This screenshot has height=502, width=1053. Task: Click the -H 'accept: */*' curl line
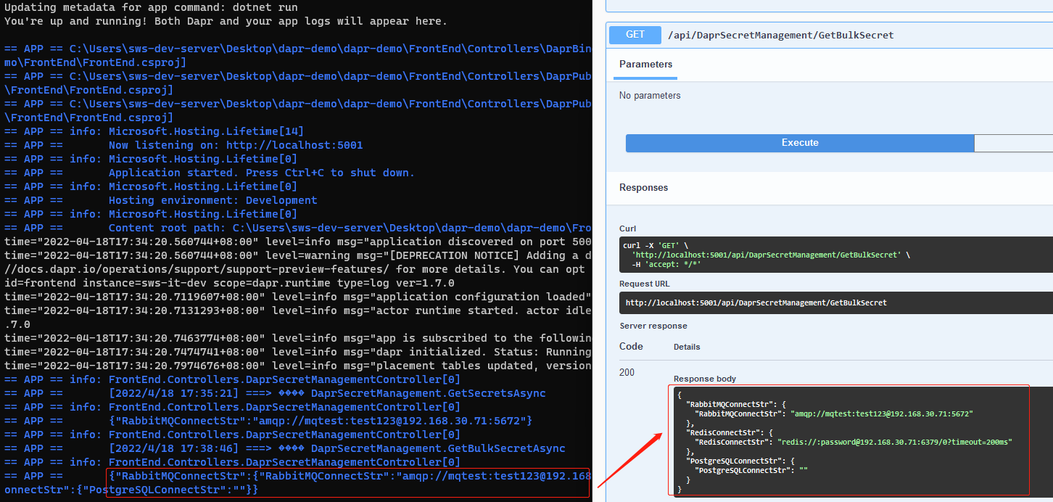[668, 265]
